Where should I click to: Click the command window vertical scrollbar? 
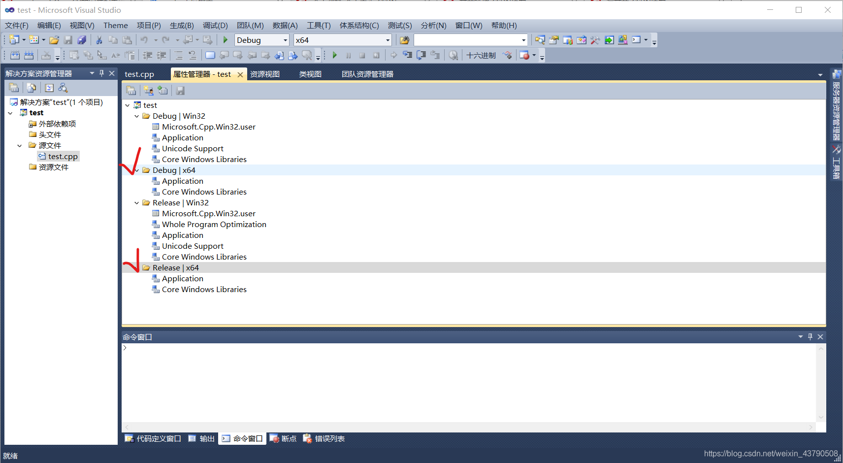pos(821,382)
